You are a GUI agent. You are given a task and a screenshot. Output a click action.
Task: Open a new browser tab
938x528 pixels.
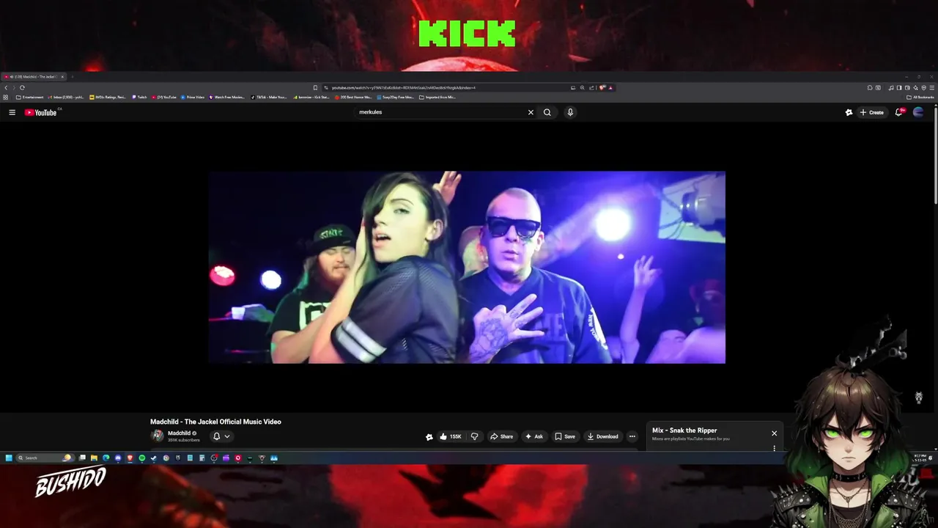tap(73, 76)
